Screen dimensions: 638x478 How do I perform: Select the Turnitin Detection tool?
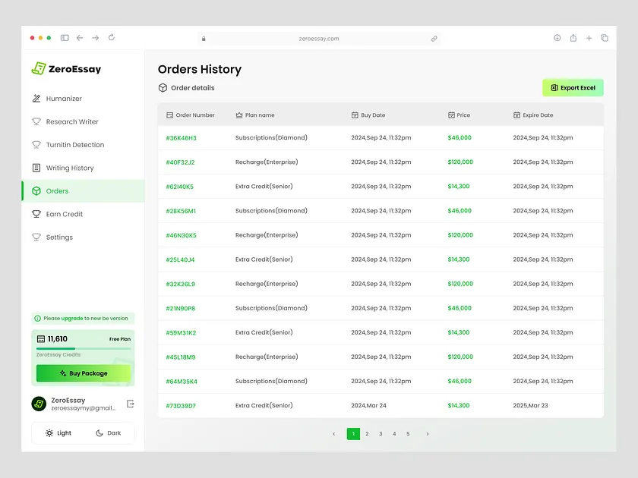[x=73, y=144]
